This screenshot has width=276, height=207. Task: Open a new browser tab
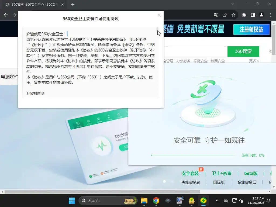click(73, 5)
